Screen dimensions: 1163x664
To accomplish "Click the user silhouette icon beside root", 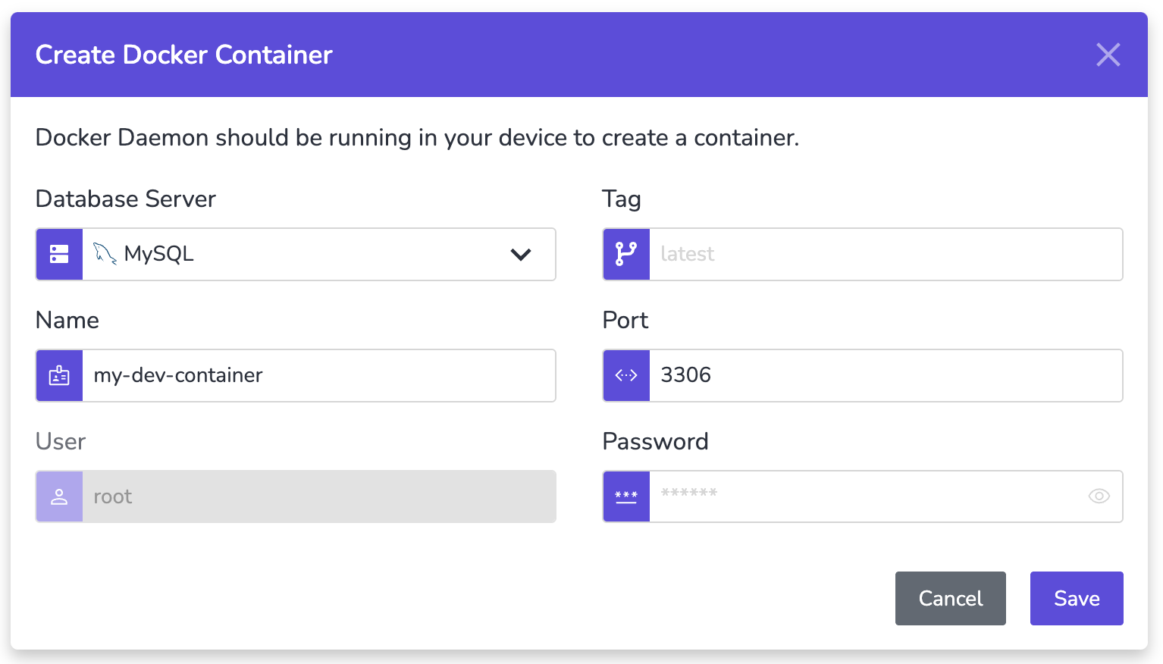I will point(59,496).
